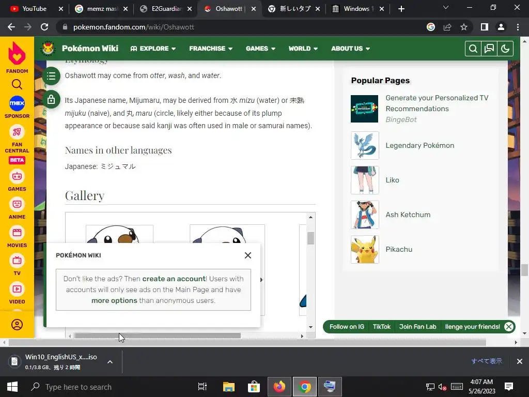Close the Pokémon Wiki ad notice popup
529x397 pixels.
pyautogui.click(x=248, y=255)
